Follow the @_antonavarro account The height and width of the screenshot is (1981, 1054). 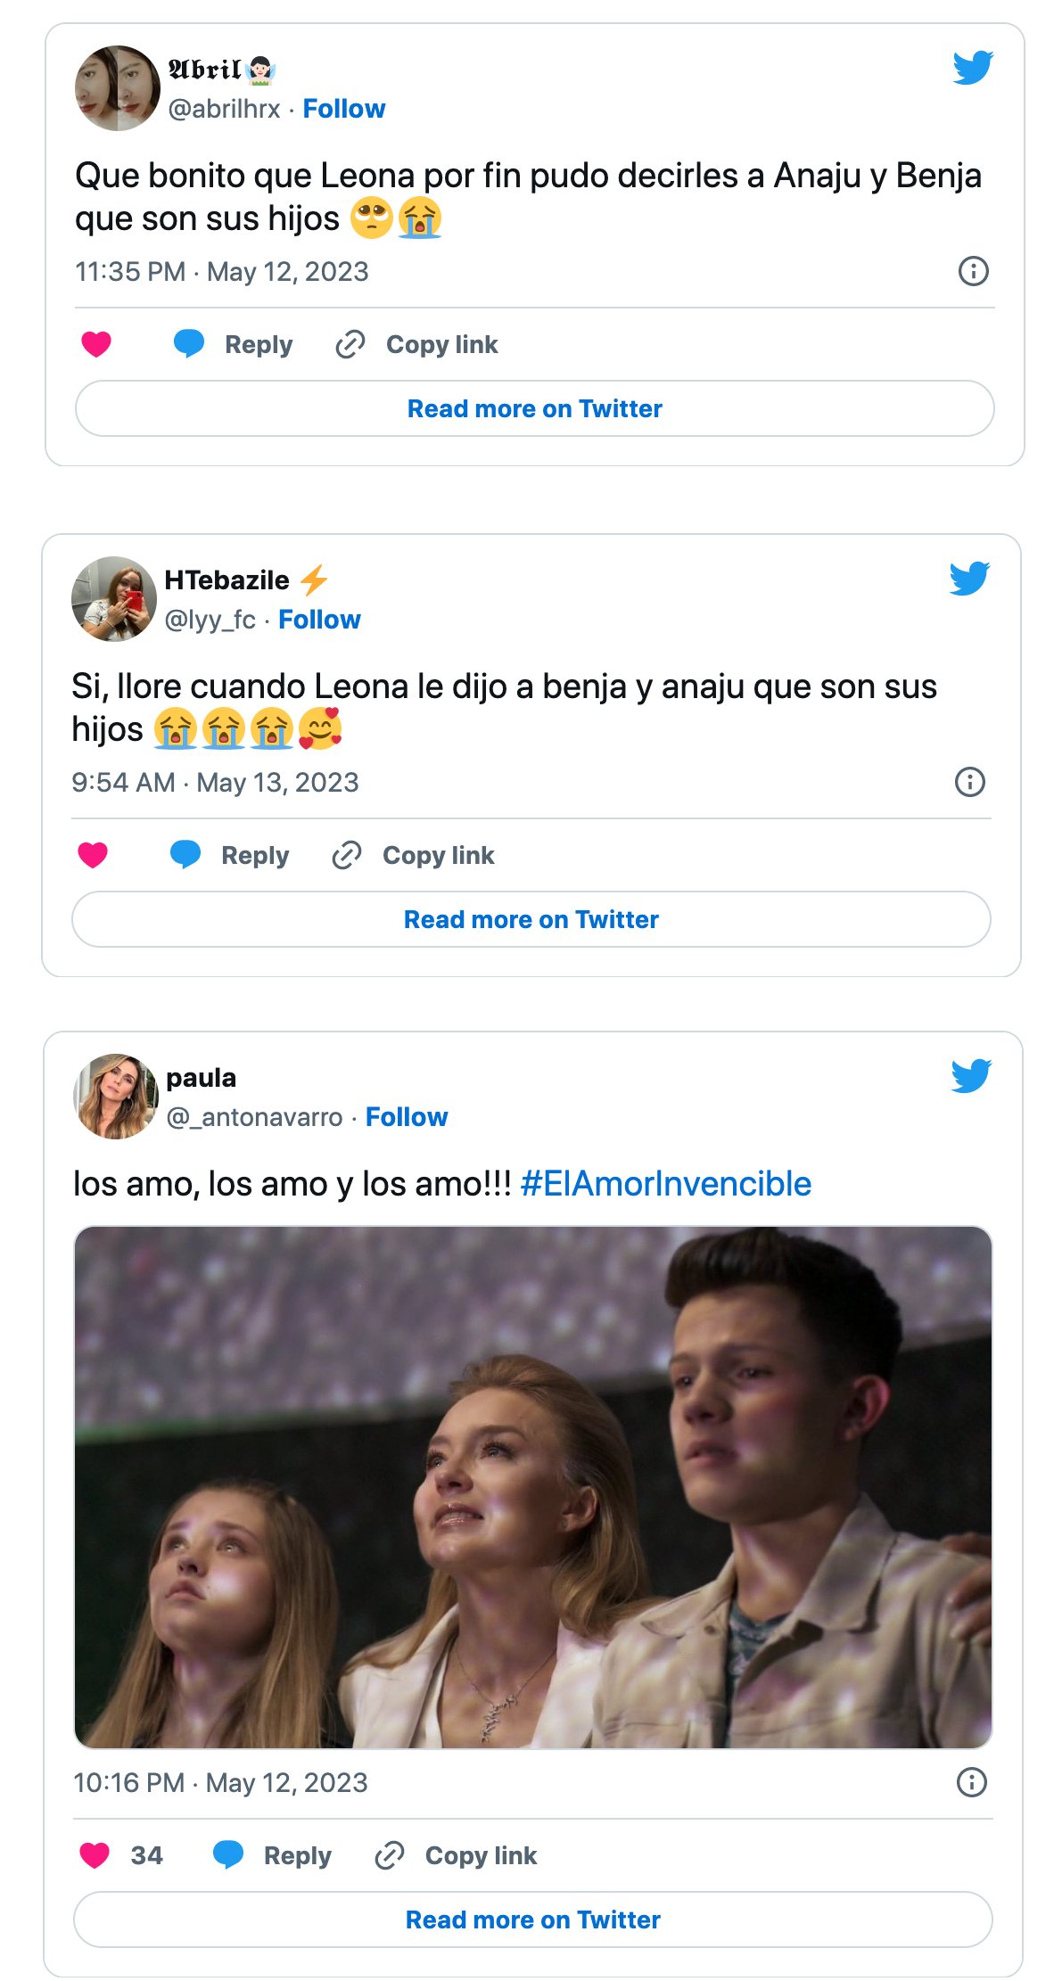point(407,1117)
